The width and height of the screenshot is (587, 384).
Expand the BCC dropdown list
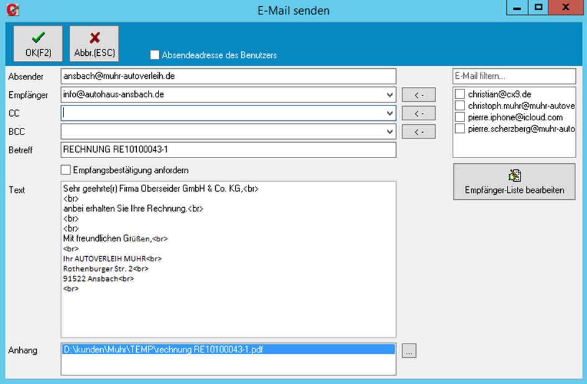(390, 132)
